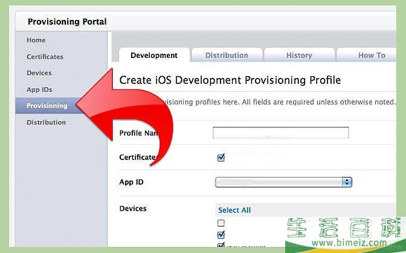Click the Profile Name input field

(281, 133)
